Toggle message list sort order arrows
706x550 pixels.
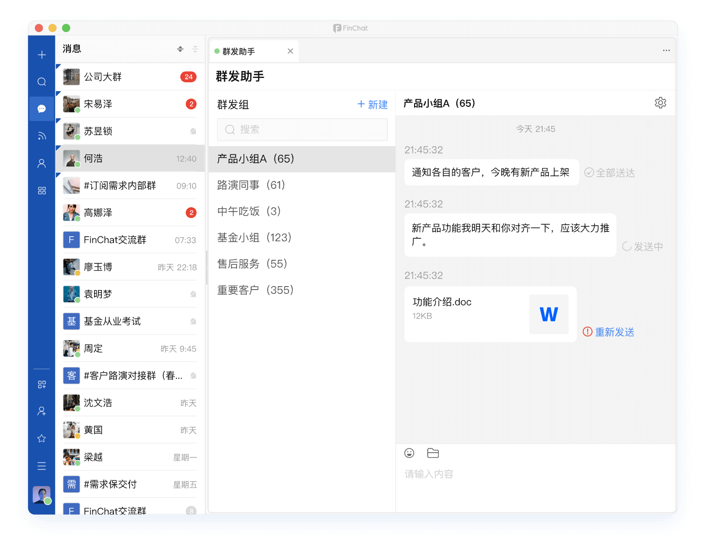tap(180, 49)
